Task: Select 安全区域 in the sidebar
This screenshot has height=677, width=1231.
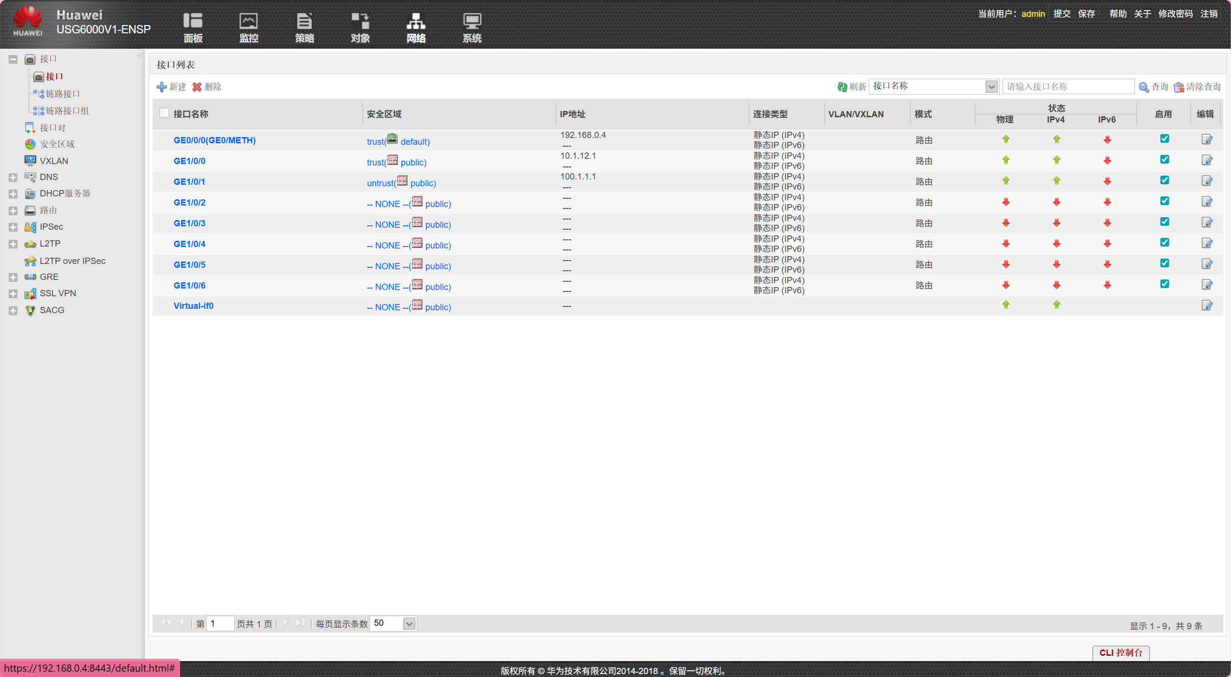Action: pos(57,144)
